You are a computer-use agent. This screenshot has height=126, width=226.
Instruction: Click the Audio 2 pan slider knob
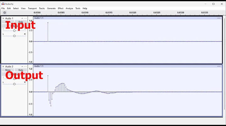click(14, 84)
